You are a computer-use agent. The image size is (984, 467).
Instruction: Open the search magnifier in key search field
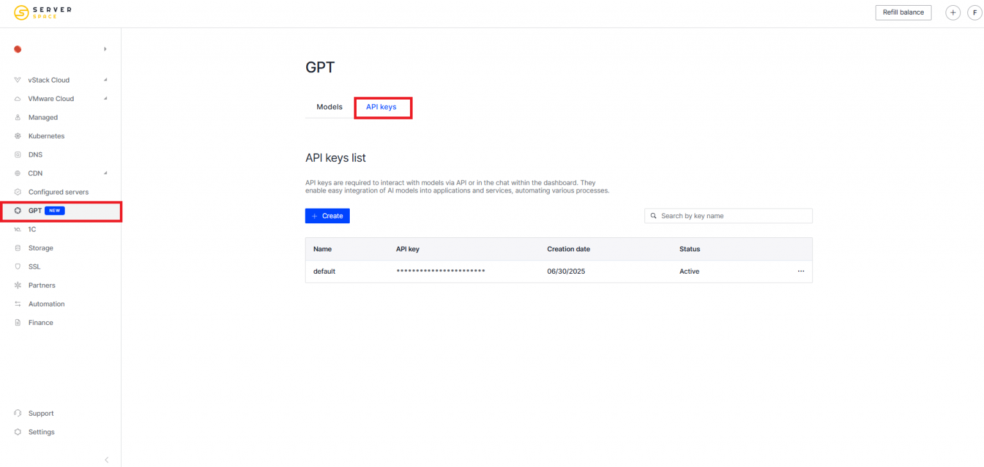coord(653,216)
